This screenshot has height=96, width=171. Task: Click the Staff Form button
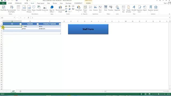(88, 29)
